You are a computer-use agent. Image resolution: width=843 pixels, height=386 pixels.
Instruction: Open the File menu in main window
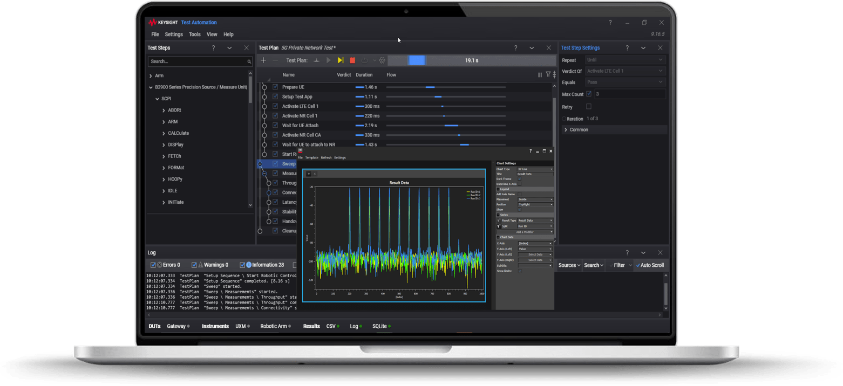click(x=155, y=35)
